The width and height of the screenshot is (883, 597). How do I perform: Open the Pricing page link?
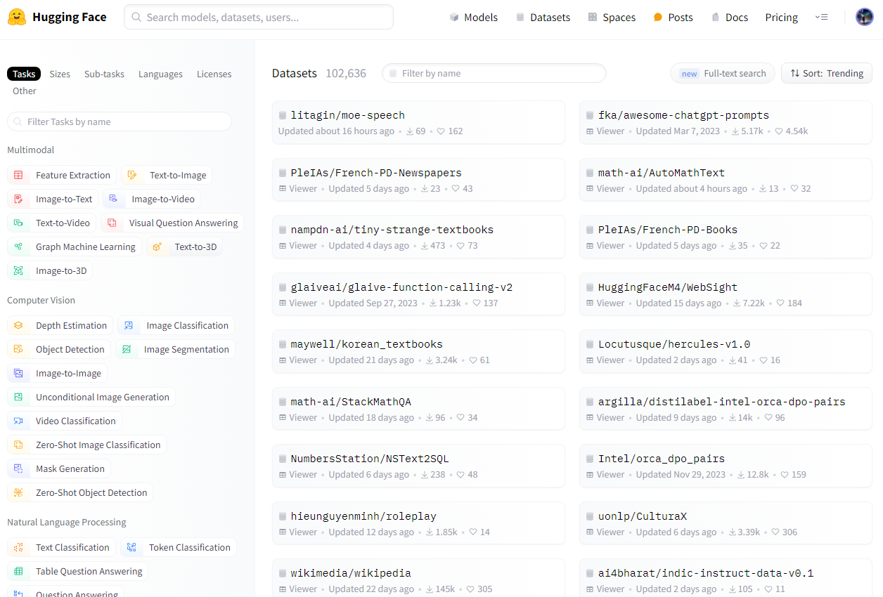pos(782,18)
